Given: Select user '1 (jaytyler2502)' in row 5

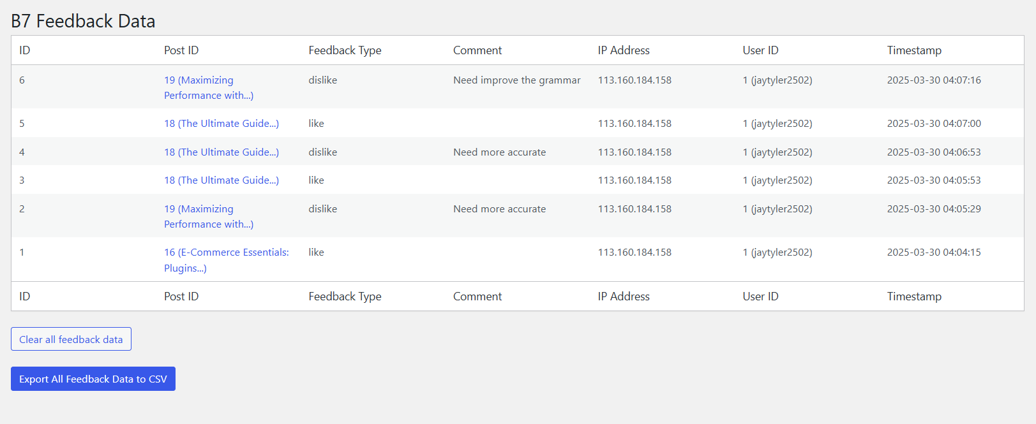Looking at the screenshot, I should pos(777,123).
